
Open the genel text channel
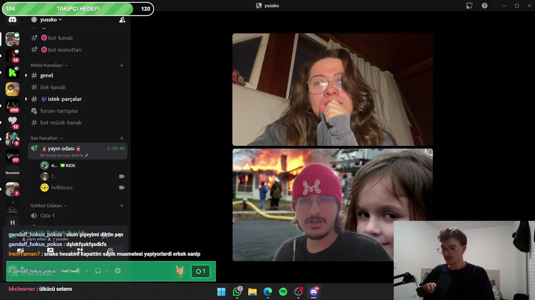(77, 75)
